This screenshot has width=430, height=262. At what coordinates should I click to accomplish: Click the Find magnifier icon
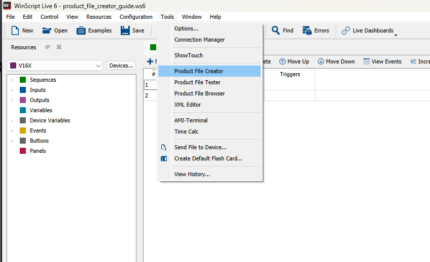(276, 30)
